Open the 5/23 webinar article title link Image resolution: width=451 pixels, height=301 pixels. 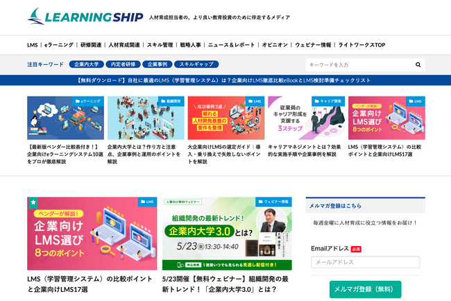click(x=226, y=284)
